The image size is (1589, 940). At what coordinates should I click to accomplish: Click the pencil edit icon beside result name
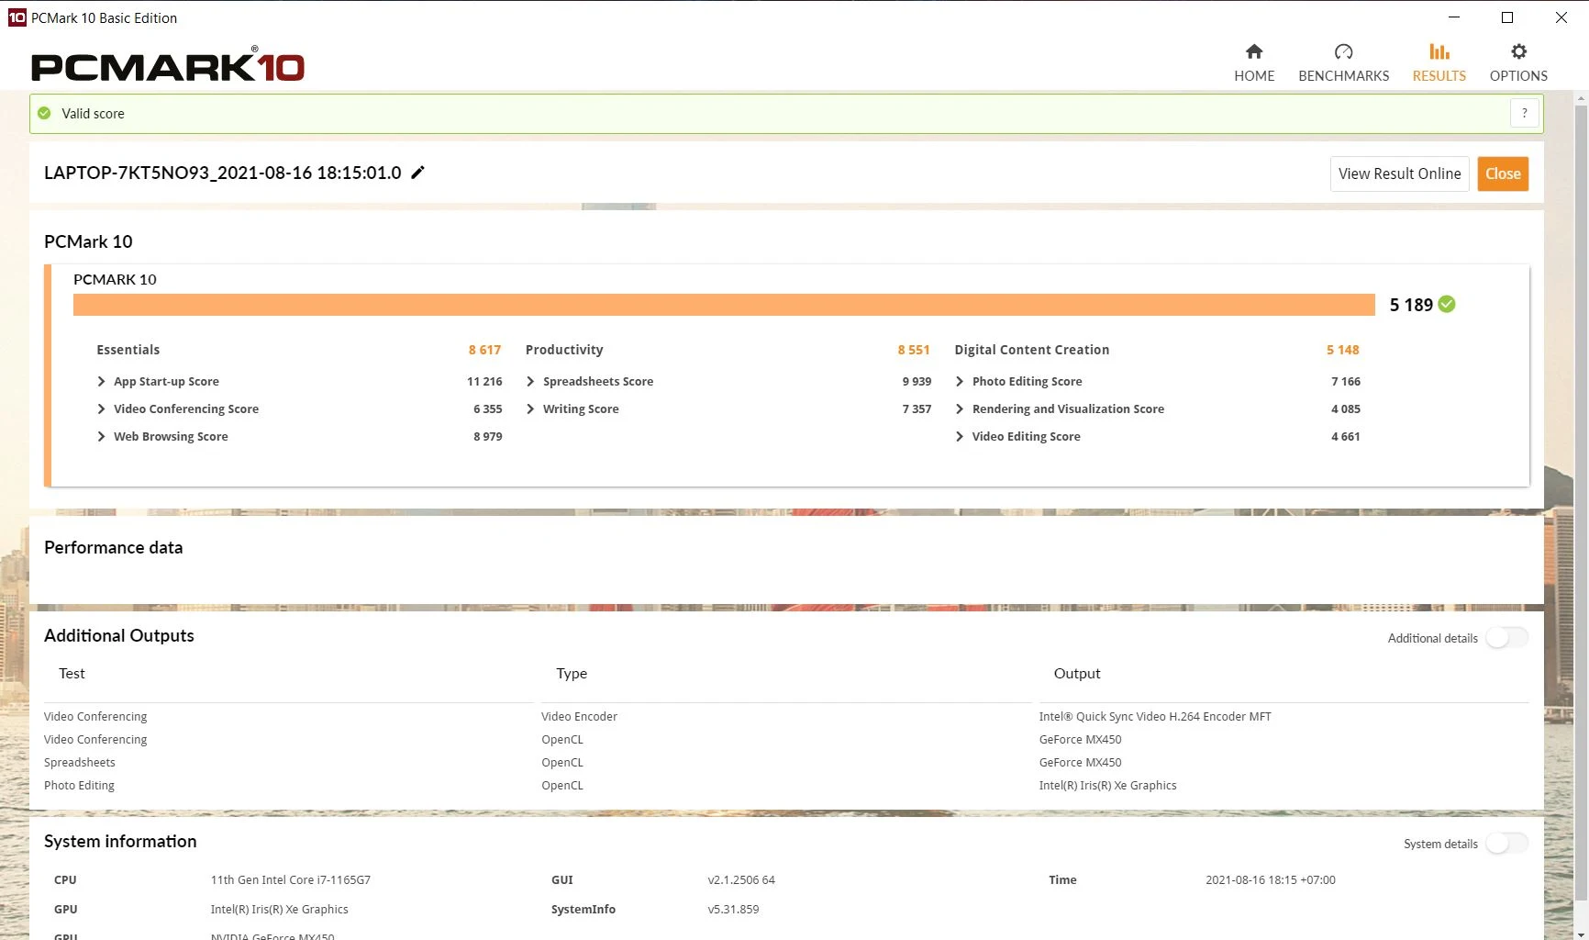(x=417, y=173)
